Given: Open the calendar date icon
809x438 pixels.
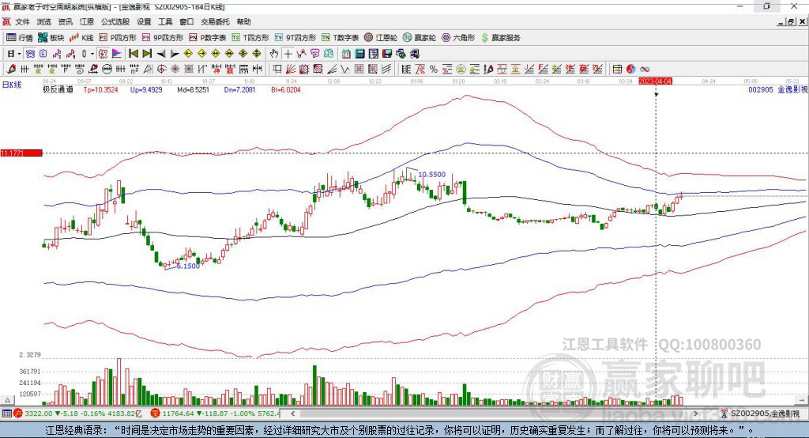Looking at the screenshot, I should coord(346,54).
